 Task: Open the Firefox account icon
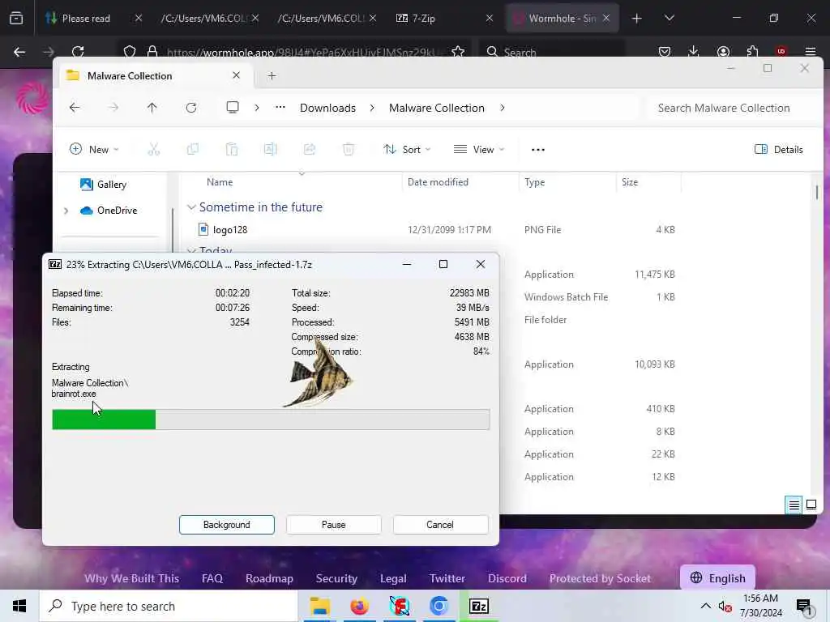(723, 52)
